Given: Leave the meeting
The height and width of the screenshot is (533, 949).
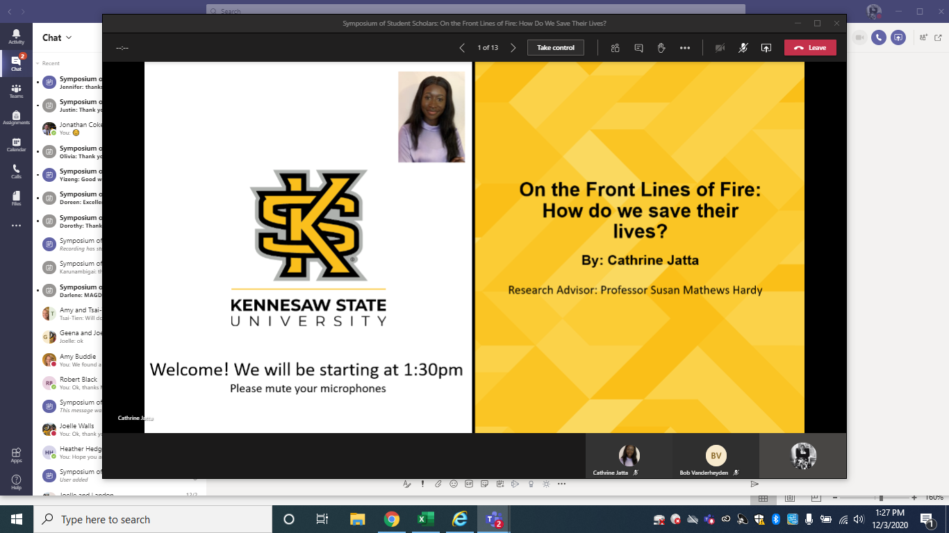Looking at the screenshot, I should [810, 48].
